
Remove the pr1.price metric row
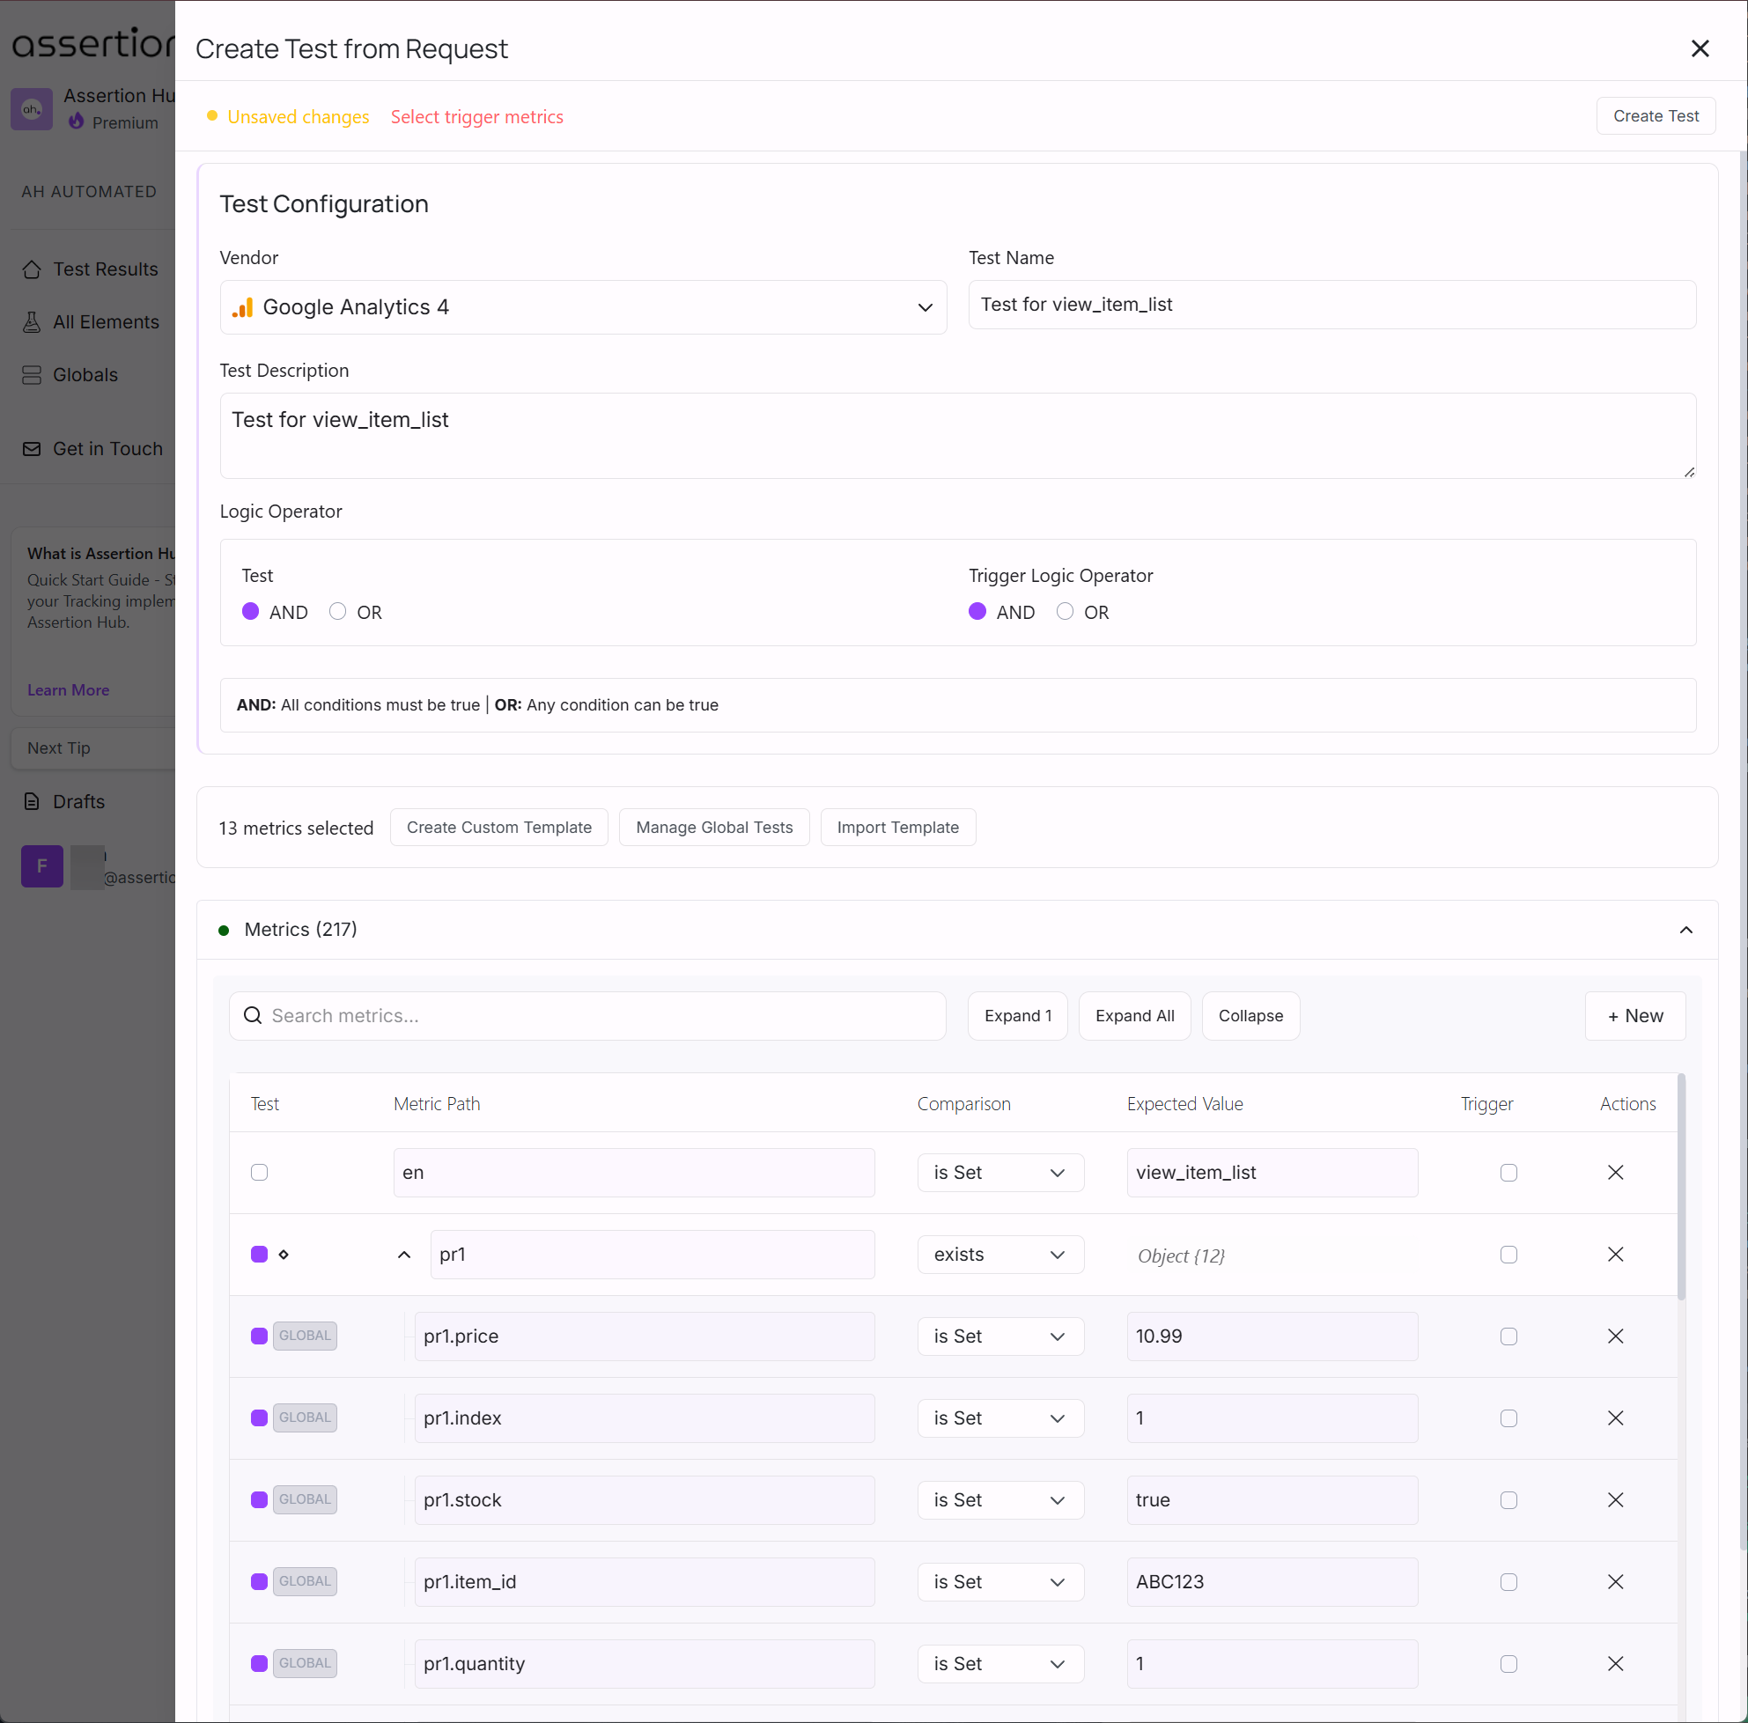[1616, 1336]
